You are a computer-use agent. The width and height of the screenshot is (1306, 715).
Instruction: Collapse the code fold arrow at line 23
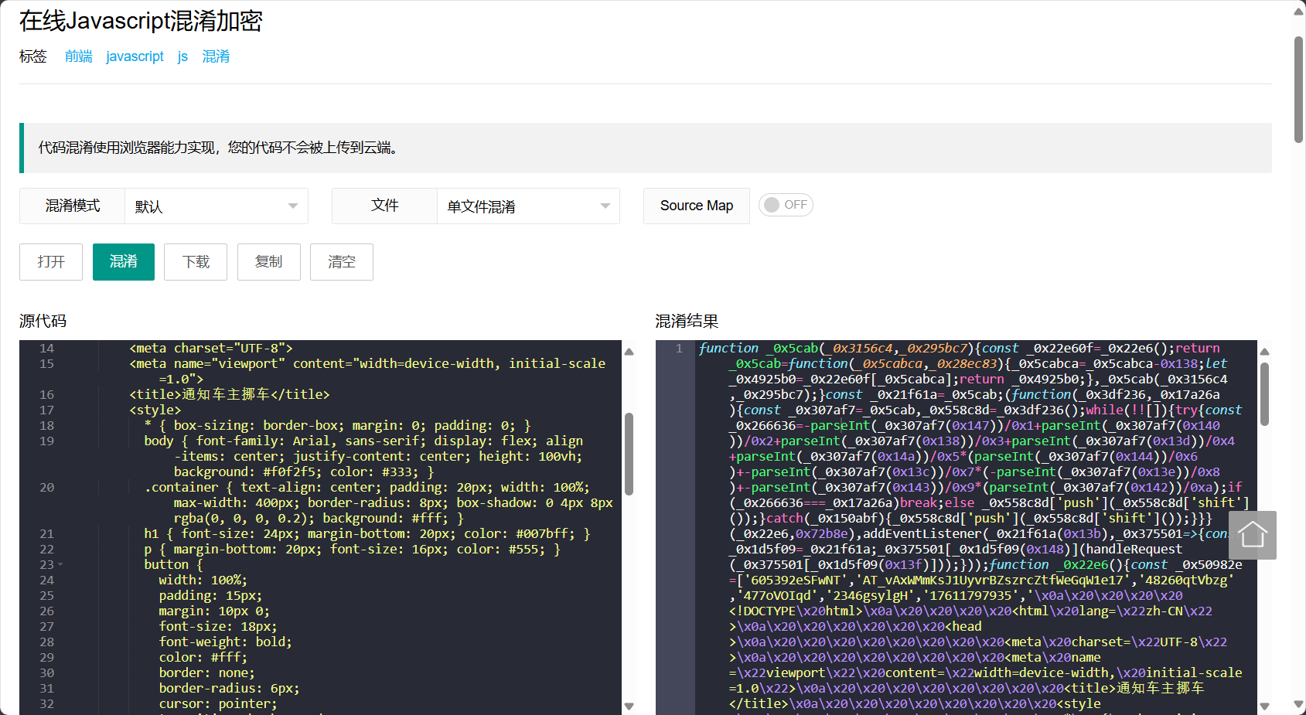coord(60,565)
